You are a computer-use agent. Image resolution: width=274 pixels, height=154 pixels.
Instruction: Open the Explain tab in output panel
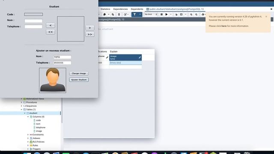point(113,51)
